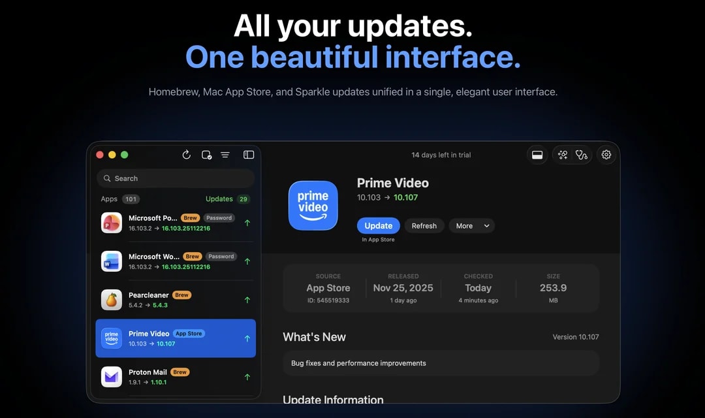
Task: Click the sparkle cleanup icon at top right
Action: pyautogui.click(x=563, y=155)
